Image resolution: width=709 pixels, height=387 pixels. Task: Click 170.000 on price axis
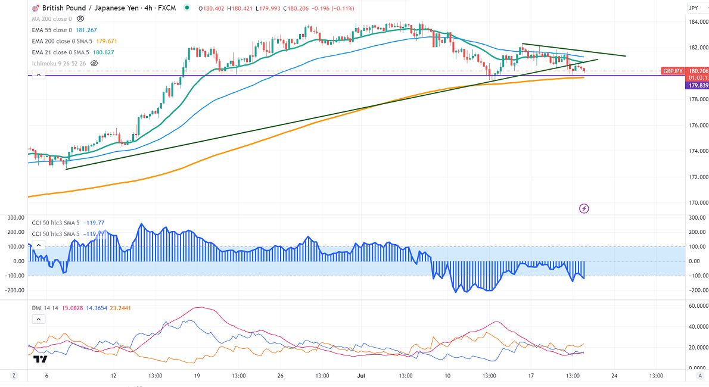(698, 203)
